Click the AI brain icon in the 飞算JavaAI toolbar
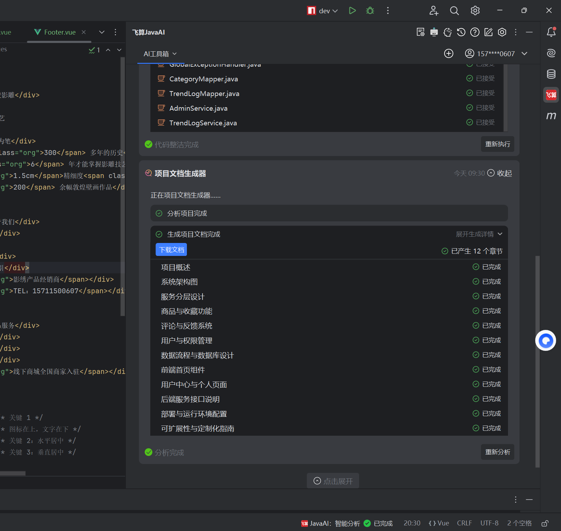Screen dimensions: 561x531 click(x=448, y=32)
